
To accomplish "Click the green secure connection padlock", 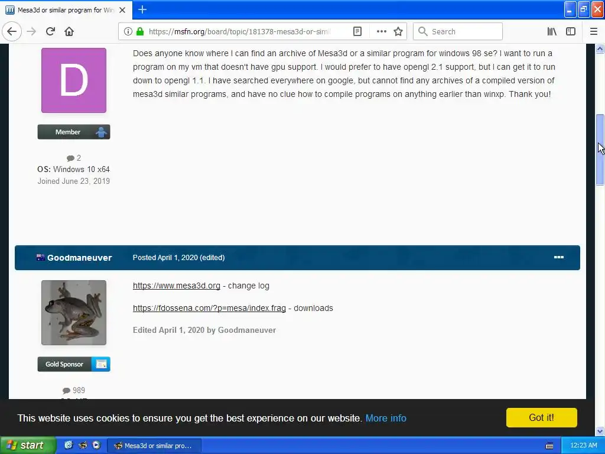I will click(140, 32).
